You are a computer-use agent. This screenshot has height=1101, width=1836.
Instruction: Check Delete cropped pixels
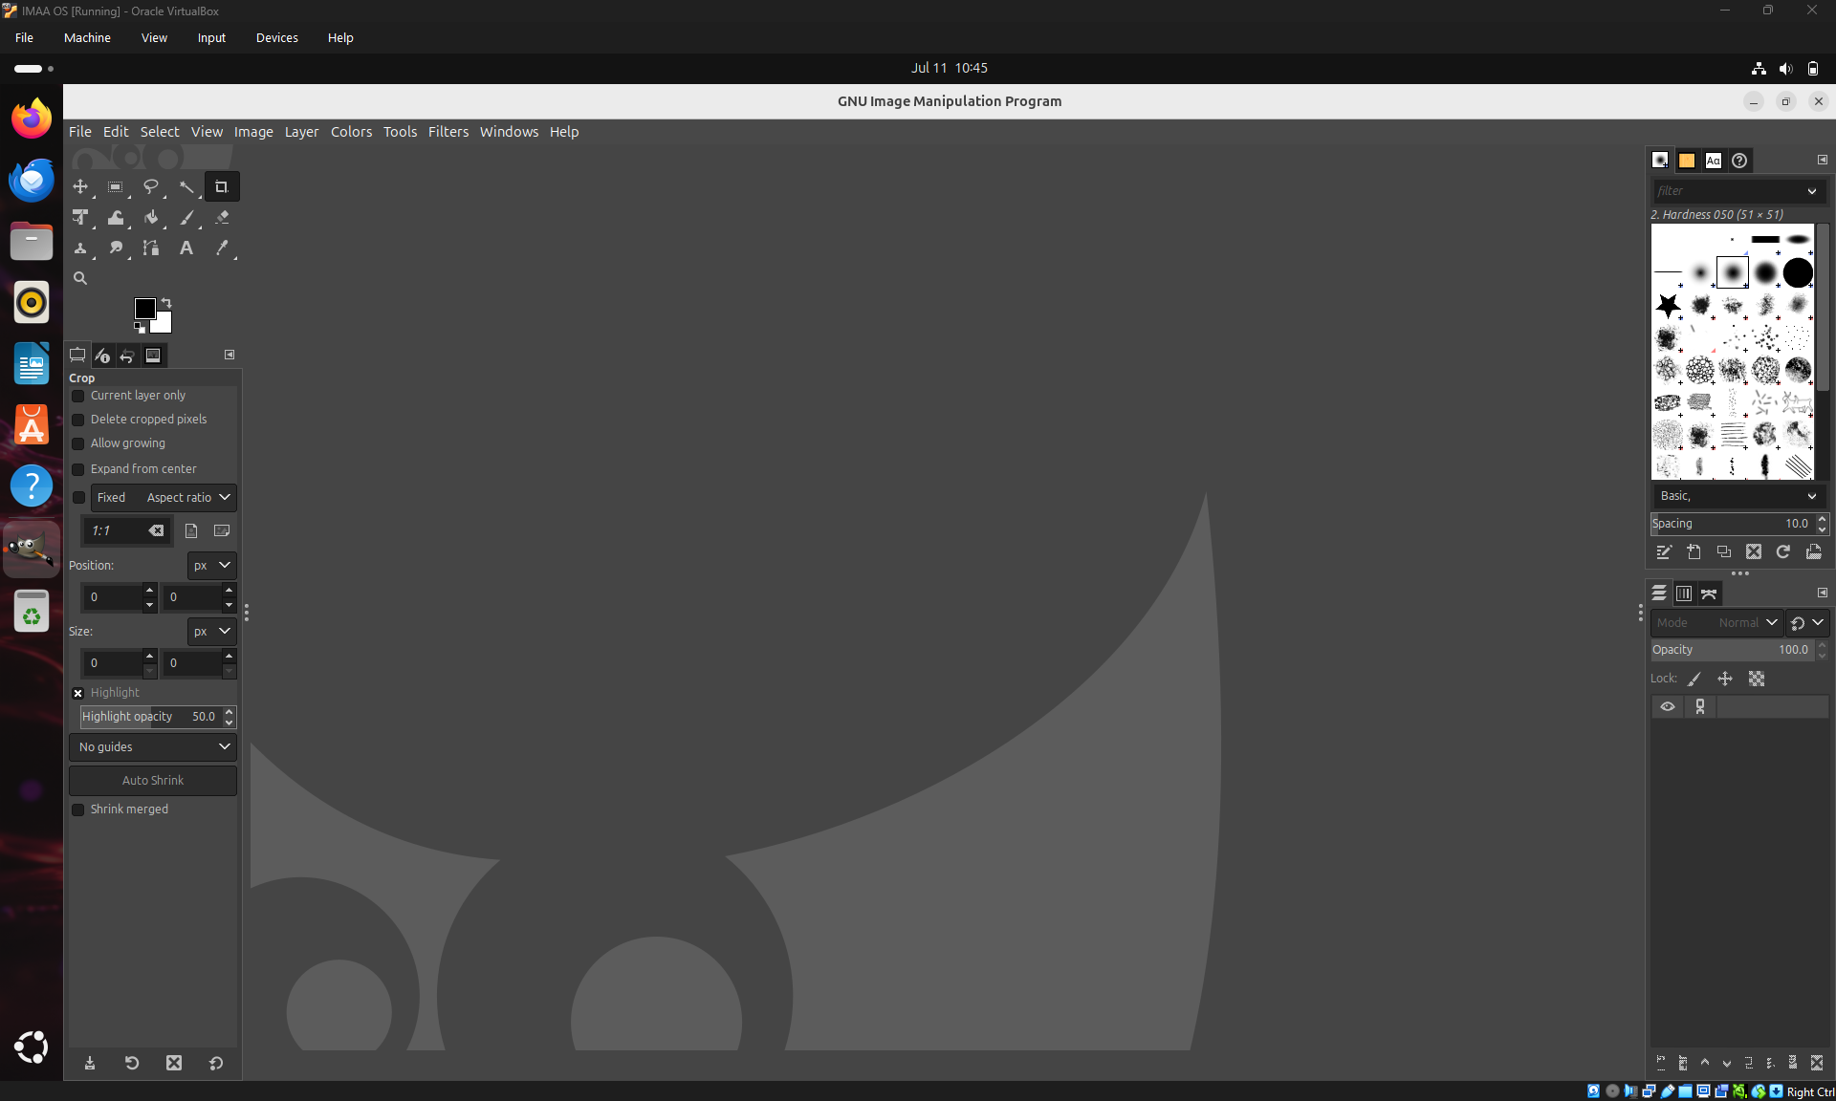coord(78,420)
